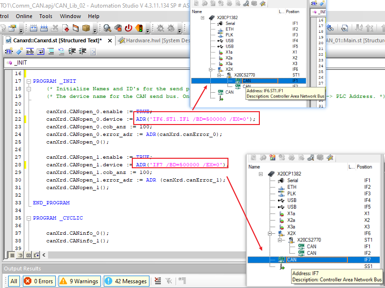Toggle the fourth view button with blue arrow
This screenshot has height=288, width=385.
point(36,255)
